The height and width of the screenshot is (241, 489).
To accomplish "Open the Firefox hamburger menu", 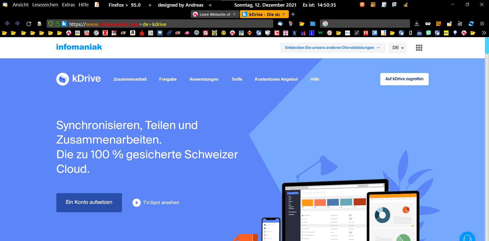I will point(482,24).
